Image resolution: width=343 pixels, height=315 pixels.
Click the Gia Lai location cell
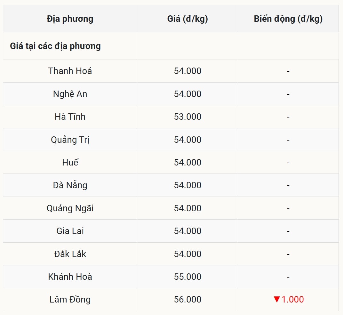point(70,231)
